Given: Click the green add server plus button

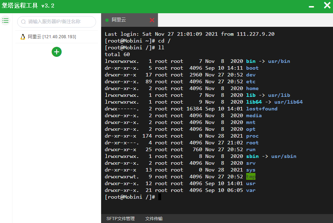Looking at the screenshot, I should (x=57, y=52).
